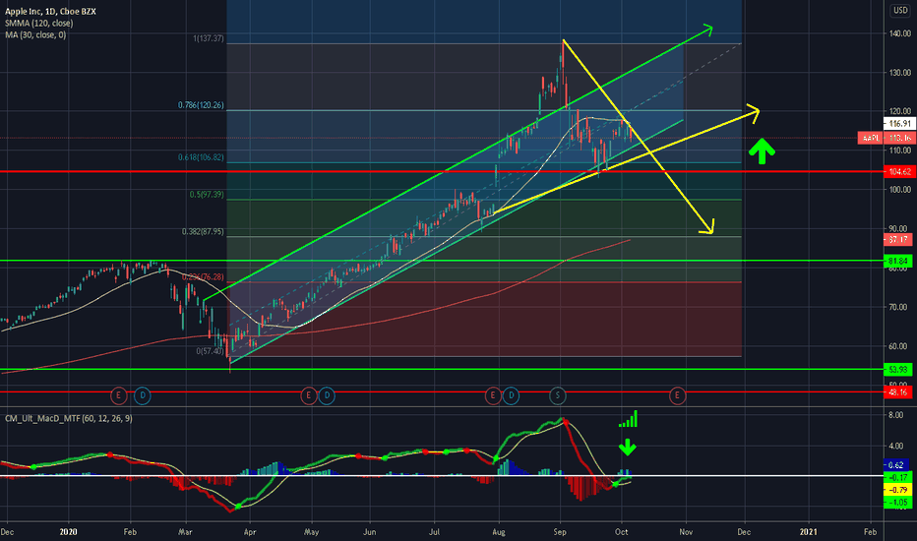Click Jul on the time axis
Image resolution: width=917 pixels, height=541 pixels.
click(435, 531)
